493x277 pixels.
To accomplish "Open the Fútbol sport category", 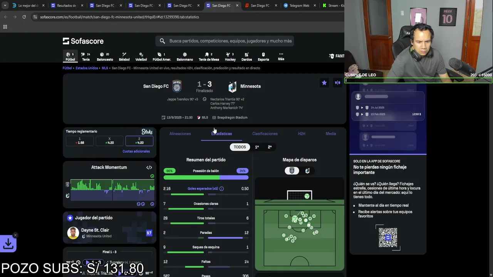I will point(70,57).
